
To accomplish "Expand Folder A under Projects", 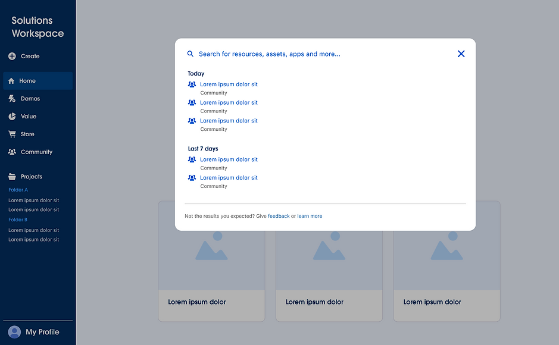I will click(x=17, y=189).
